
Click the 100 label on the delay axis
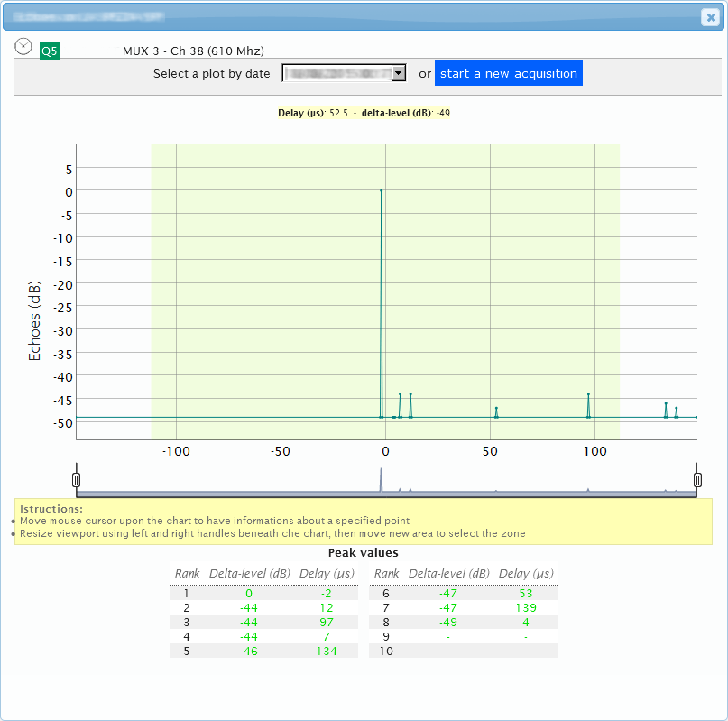point(595,451)
